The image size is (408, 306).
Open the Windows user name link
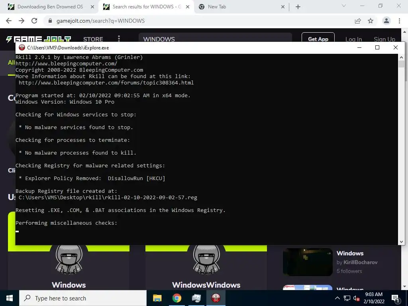69,285
